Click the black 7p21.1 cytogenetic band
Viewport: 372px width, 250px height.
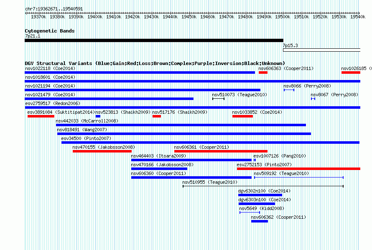(x=154, y=40)
